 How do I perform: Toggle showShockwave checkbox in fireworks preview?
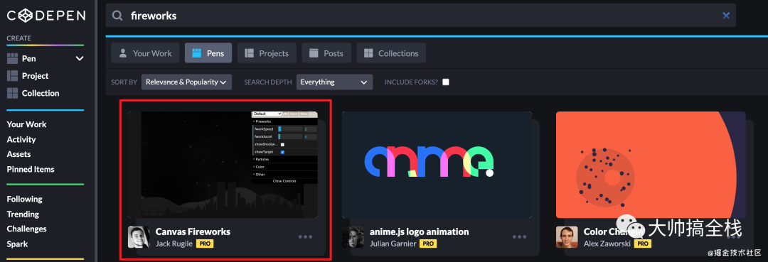(282, 145)
